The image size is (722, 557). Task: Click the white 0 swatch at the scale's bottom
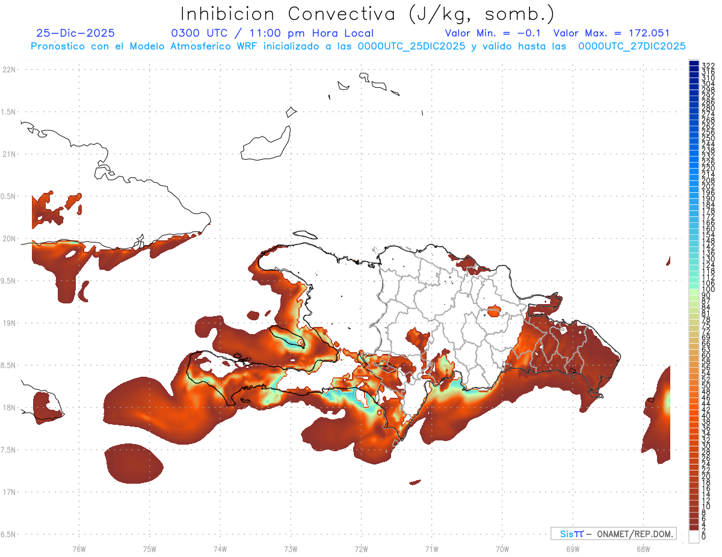point(694,538)
